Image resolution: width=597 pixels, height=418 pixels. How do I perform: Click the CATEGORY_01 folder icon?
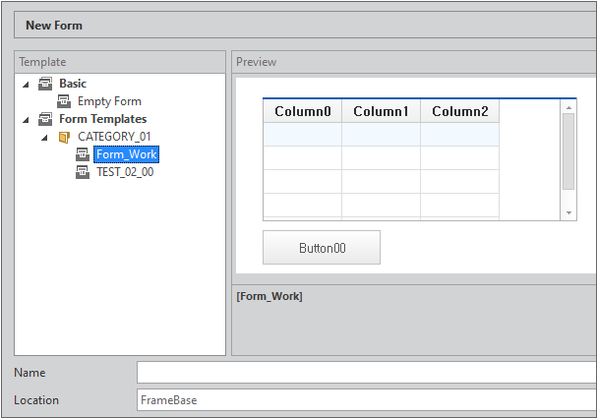pos(64,137)
